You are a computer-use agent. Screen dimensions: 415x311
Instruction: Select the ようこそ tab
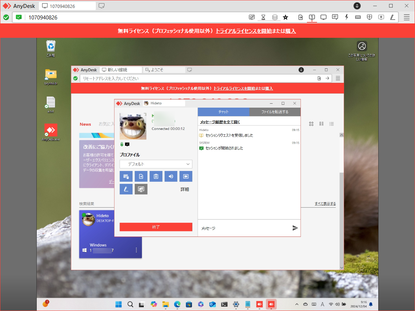tap(164, 70)
